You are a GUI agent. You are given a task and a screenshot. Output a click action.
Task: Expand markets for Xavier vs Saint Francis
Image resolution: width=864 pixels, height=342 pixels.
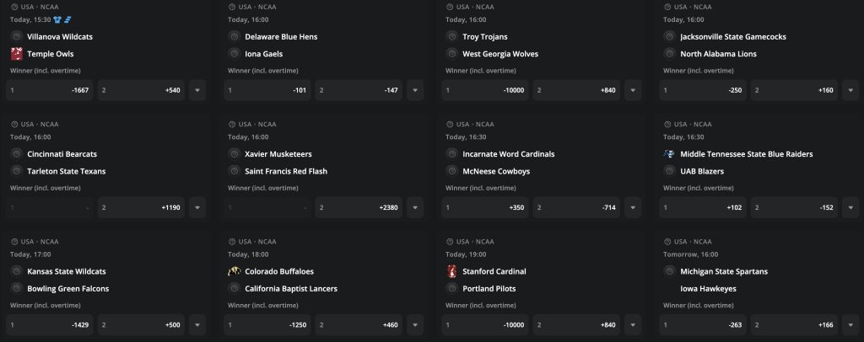[x=415, y=207]
